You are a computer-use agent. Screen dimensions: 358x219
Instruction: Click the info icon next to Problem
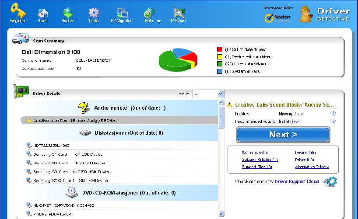coord(333,113)
